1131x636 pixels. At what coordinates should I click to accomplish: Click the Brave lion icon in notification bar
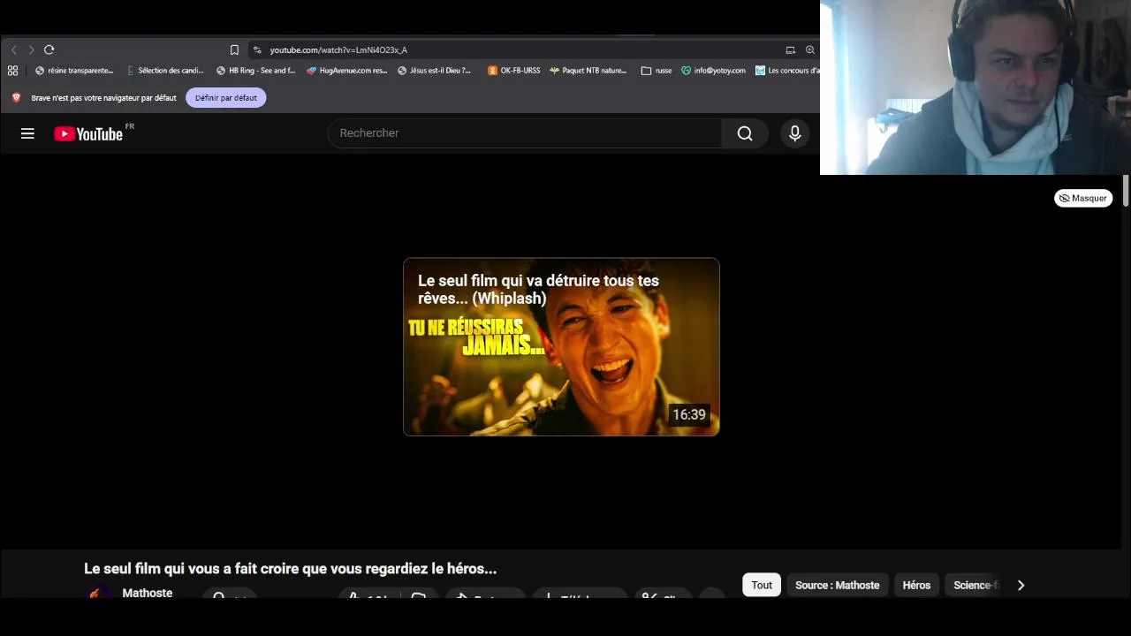[16, 98]
